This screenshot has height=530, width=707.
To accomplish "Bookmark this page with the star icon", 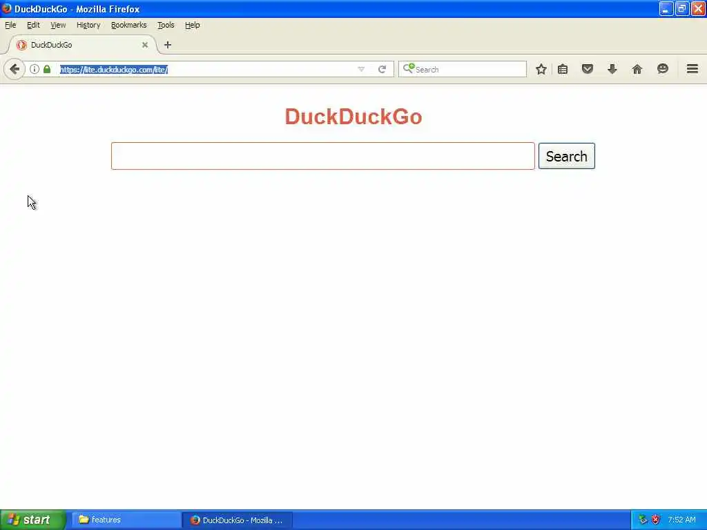I will (x=541, y=69).
